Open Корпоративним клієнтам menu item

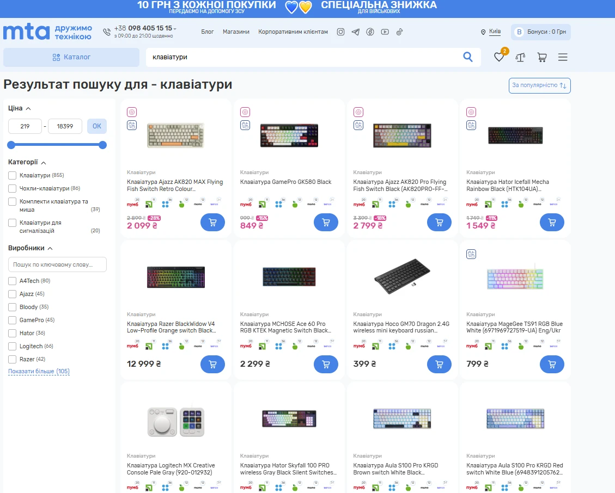point(293,32)
